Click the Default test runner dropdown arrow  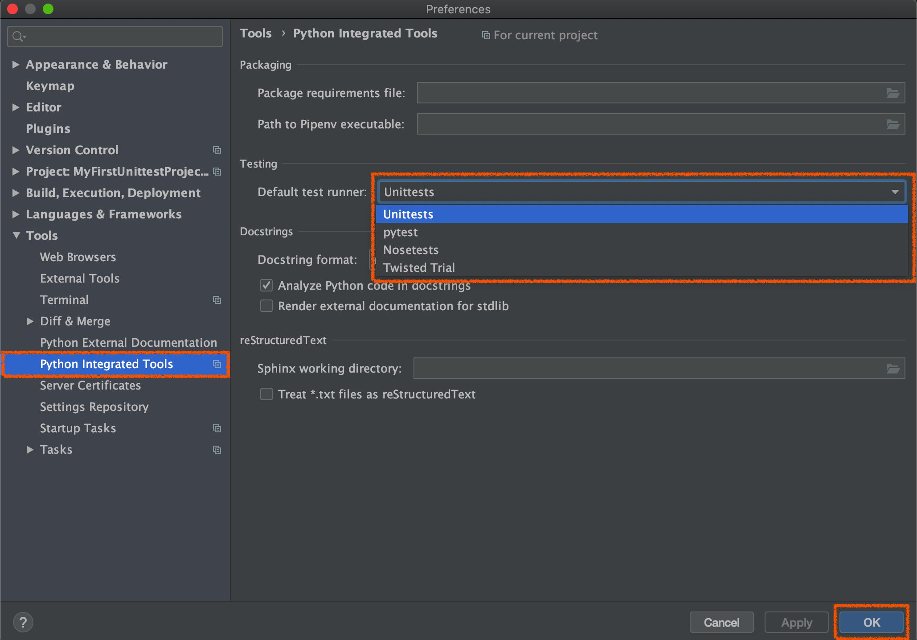click(x=895, y=192)
